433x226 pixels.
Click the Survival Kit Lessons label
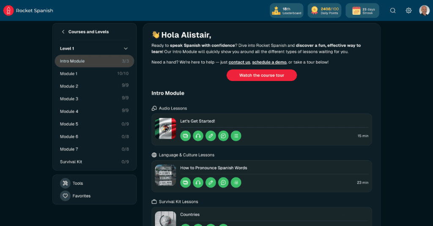(178, 202)
